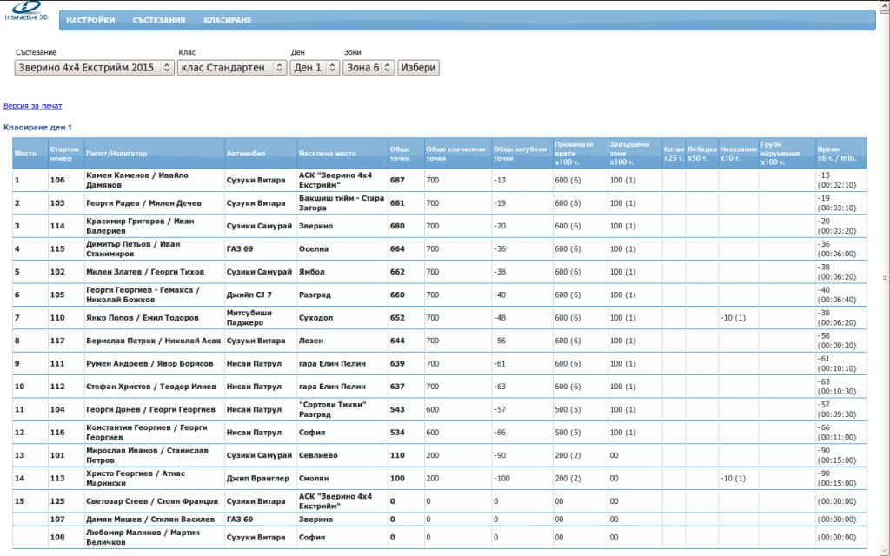
Task: Click the Място column header
Action: pyautogui.click(x=25, y=153)
